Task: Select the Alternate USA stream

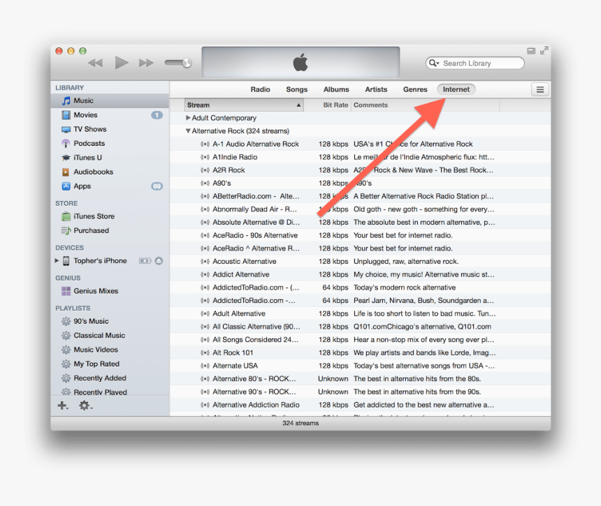Action: click(361, 366)
